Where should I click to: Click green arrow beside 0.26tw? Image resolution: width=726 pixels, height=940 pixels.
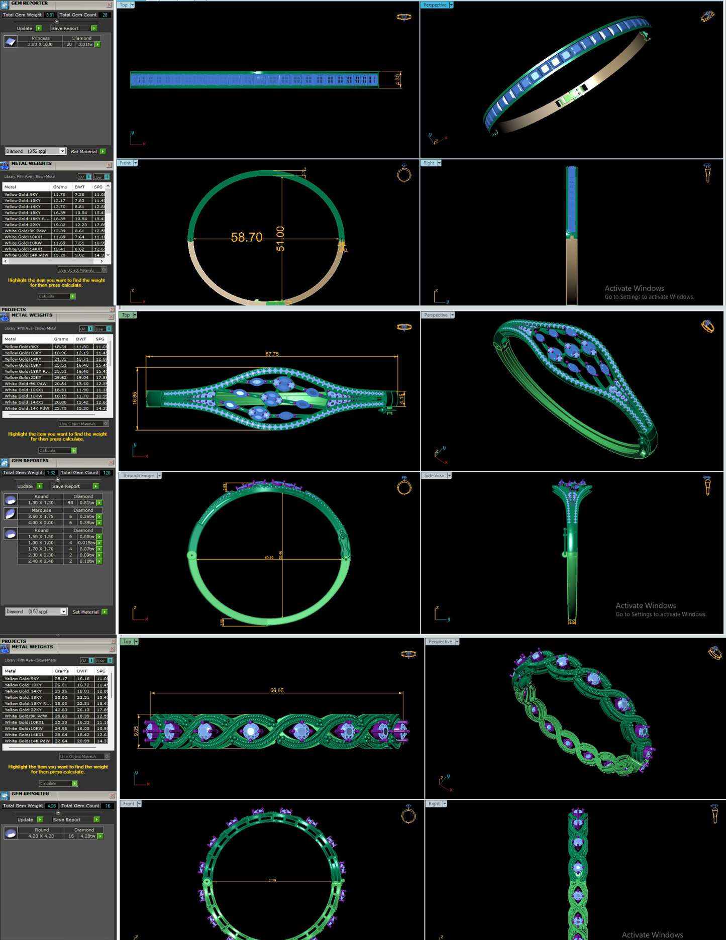point(99,516)
